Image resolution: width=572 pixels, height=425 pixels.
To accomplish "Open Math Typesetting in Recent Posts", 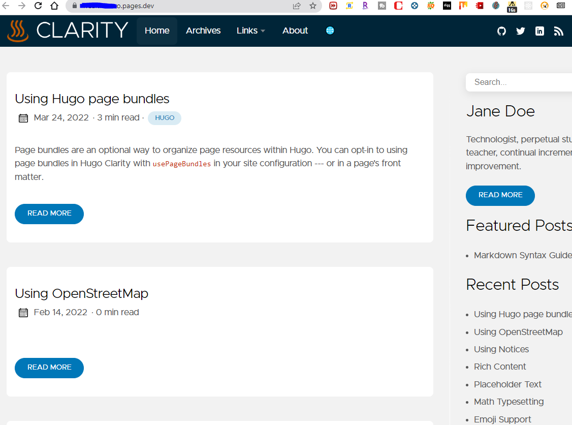I will (x=509, y=402).
